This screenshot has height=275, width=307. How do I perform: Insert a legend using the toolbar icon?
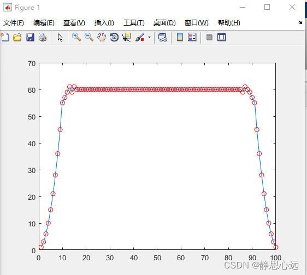[x=192, y=37]
